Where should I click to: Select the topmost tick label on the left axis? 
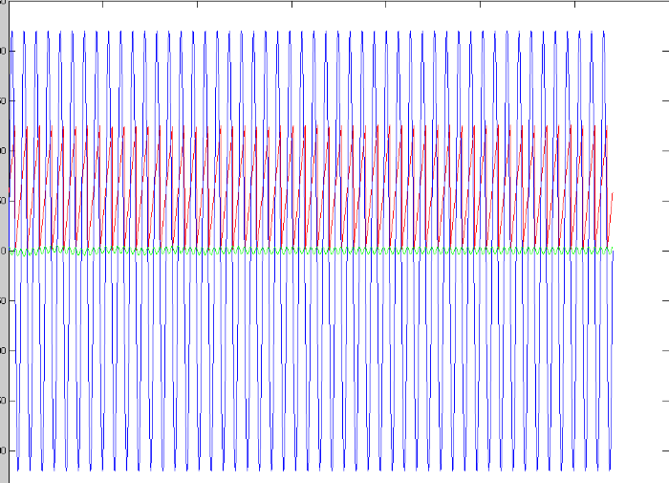5,50
